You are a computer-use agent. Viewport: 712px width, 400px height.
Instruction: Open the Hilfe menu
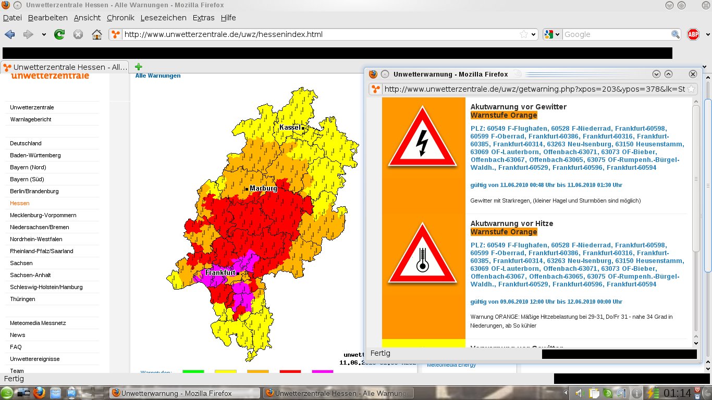point(228,18)
